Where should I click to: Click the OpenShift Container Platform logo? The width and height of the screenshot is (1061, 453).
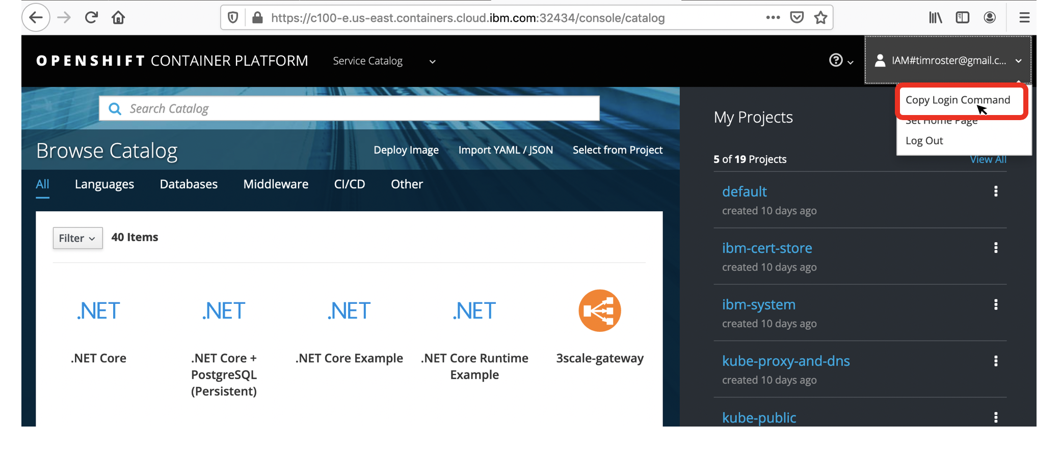point(172,61)
